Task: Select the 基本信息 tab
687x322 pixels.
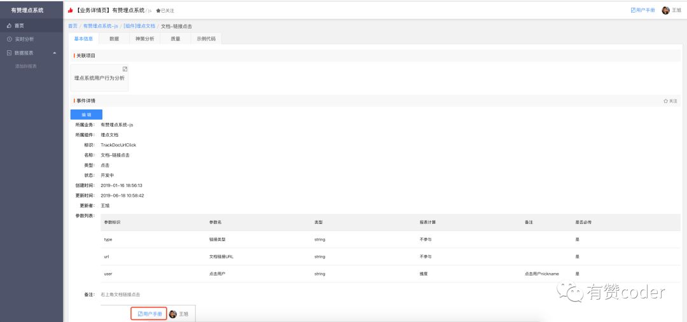Action: 83,39
